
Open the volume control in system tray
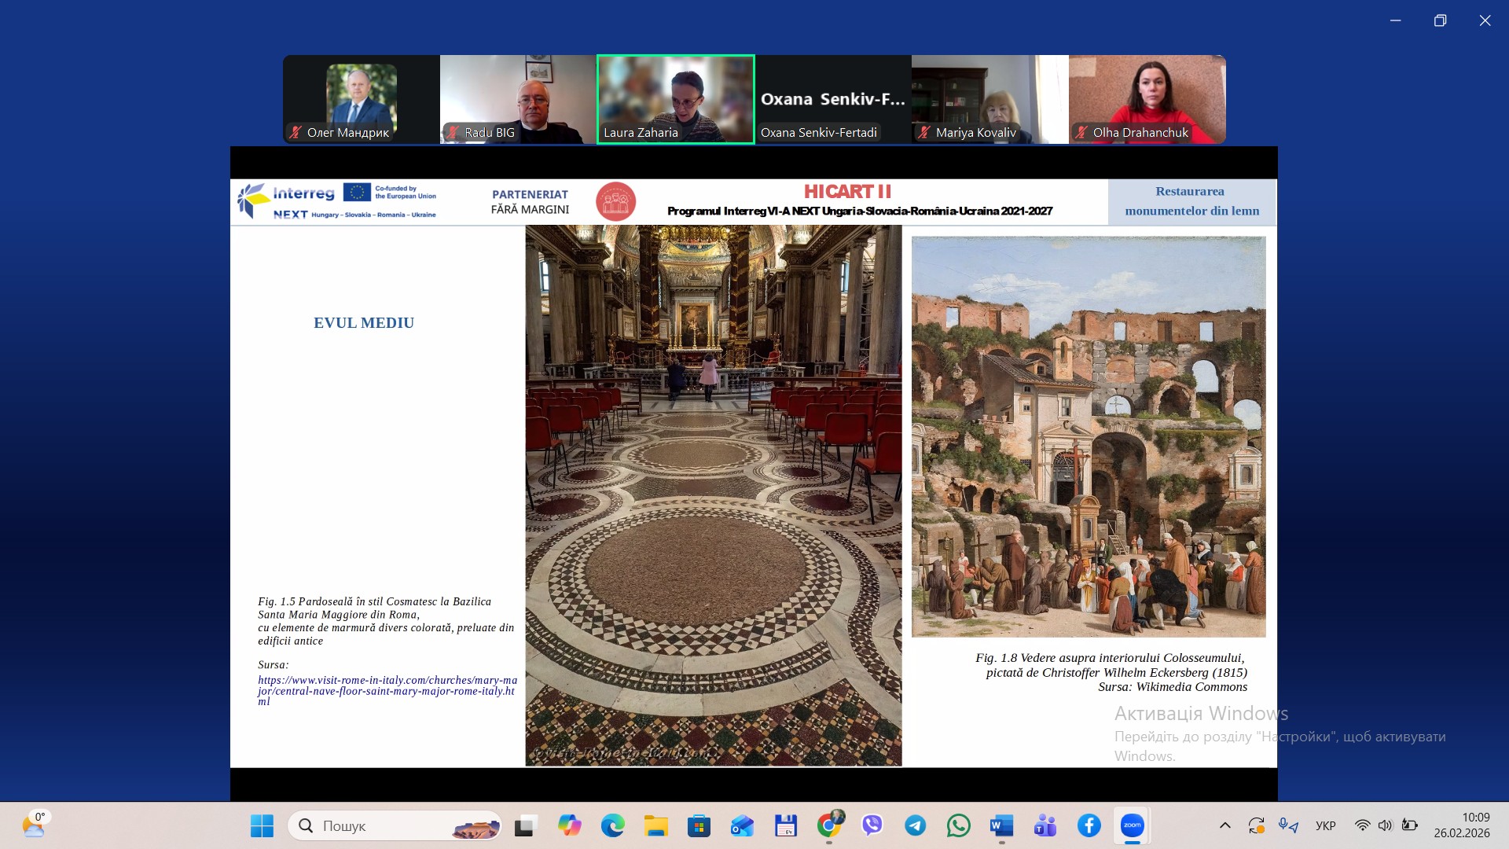(1385, 825)
